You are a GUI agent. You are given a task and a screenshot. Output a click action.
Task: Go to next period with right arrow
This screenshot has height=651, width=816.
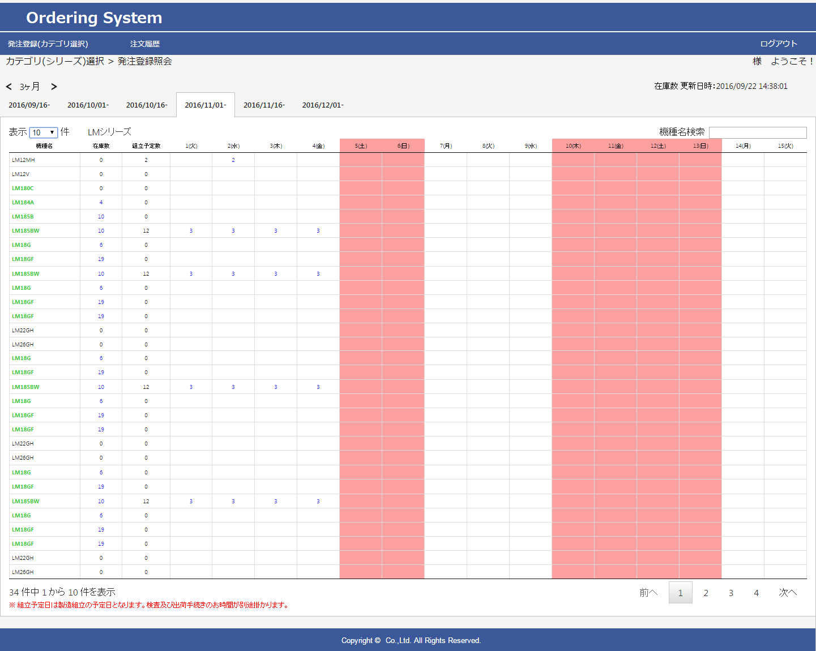pos(54,87)
